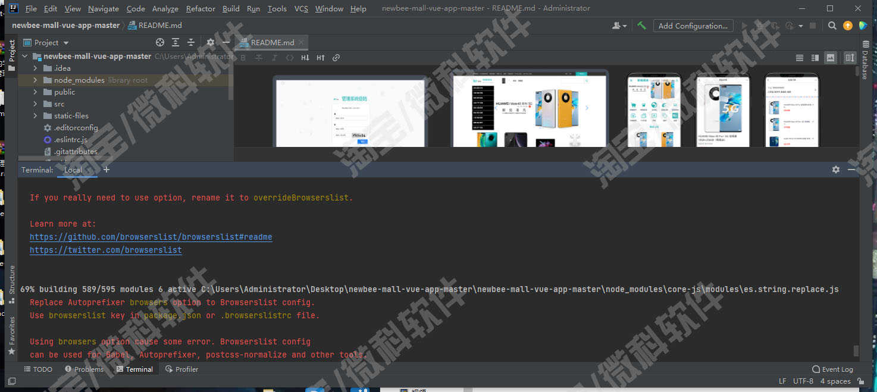Image resolution: width=877 pixels, height=392 pixels.
Task: Open the TODO tool window
Action: (38, 369)
